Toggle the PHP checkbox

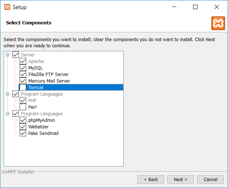pyautogui.click(x=23, y=100)
